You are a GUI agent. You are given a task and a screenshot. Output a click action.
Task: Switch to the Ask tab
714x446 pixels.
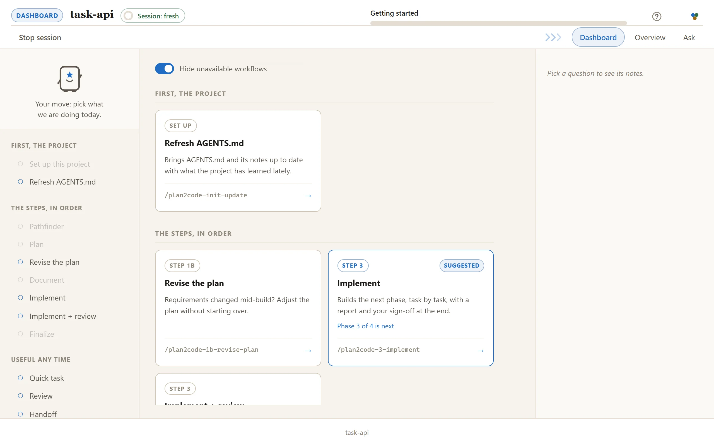pyautogui.click(x=689, y=37)
